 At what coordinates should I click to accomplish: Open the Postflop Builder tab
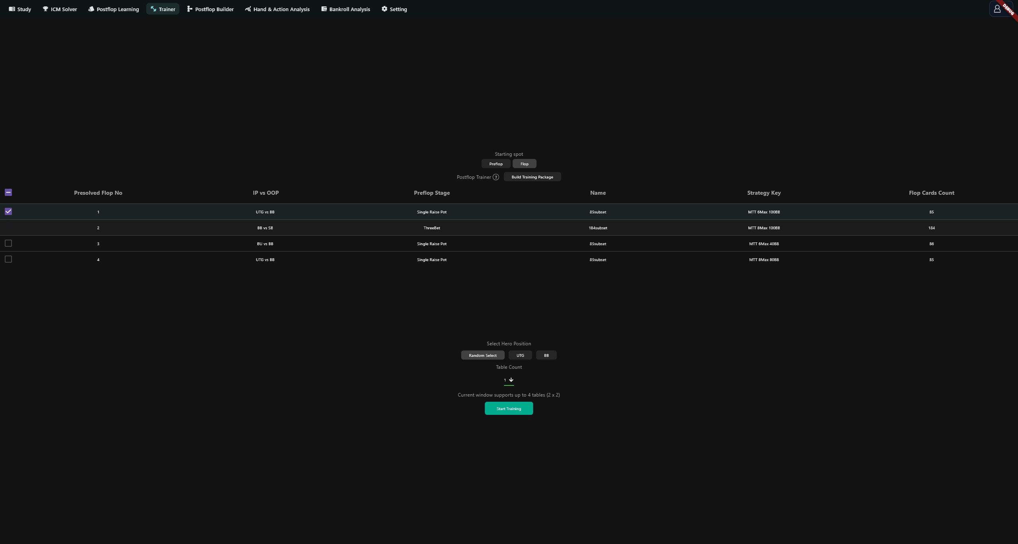210,9
